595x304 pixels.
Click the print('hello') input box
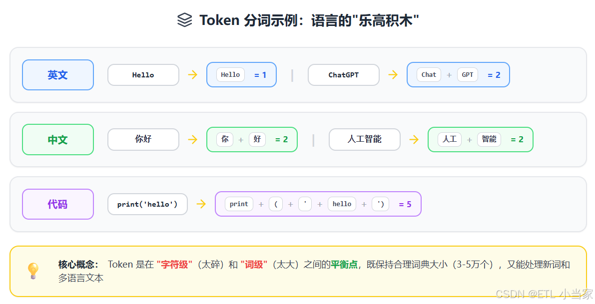point(147,204)
